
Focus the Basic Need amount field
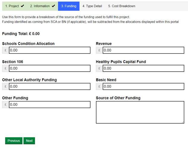143,86
